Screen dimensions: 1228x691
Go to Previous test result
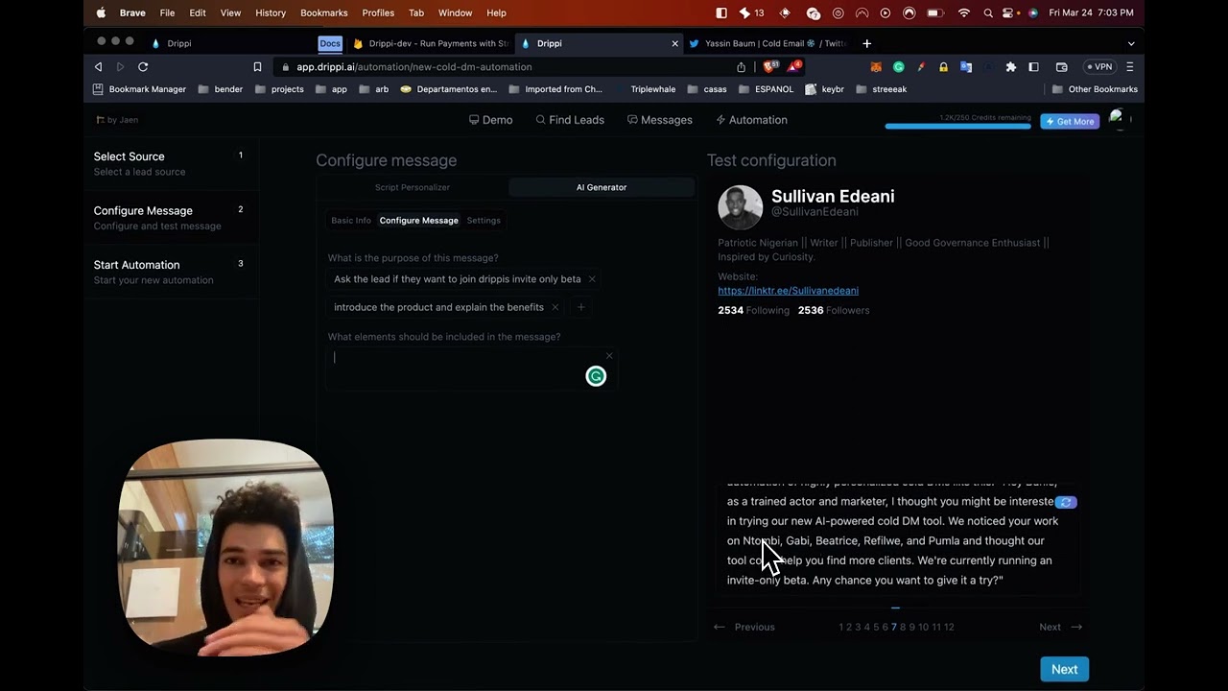tap(744, 628)
